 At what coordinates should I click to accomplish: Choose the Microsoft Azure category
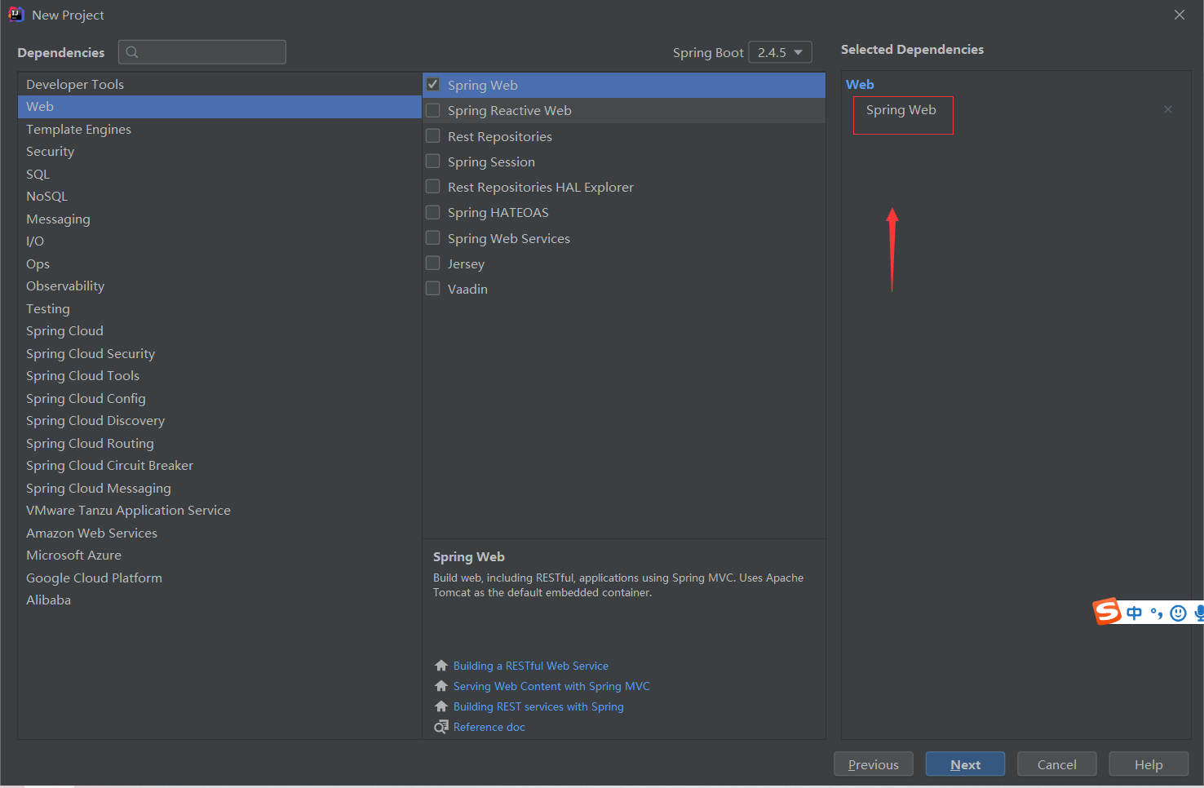[219, 556]
